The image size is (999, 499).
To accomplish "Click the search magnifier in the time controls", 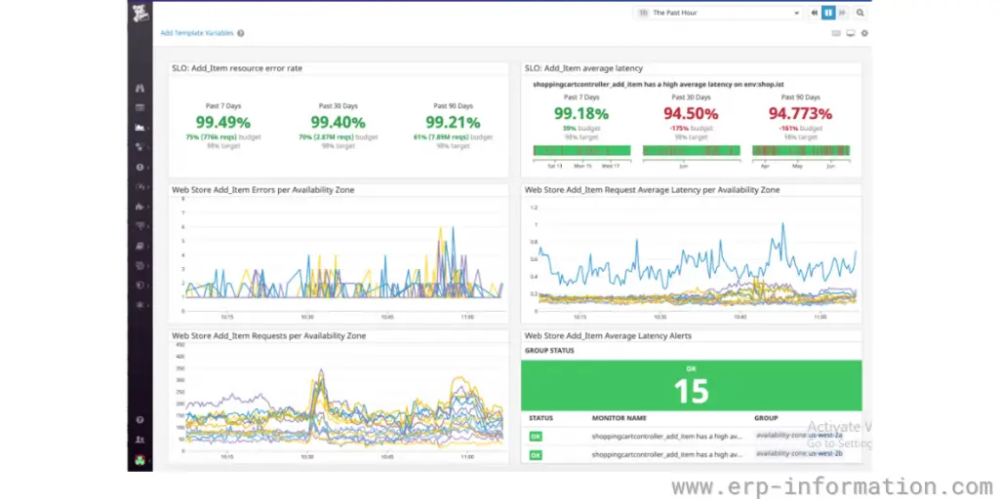I will [x=860, y=13].
